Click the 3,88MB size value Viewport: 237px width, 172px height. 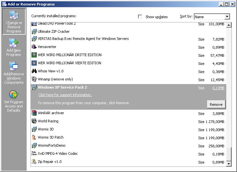[x=218, y=114]
